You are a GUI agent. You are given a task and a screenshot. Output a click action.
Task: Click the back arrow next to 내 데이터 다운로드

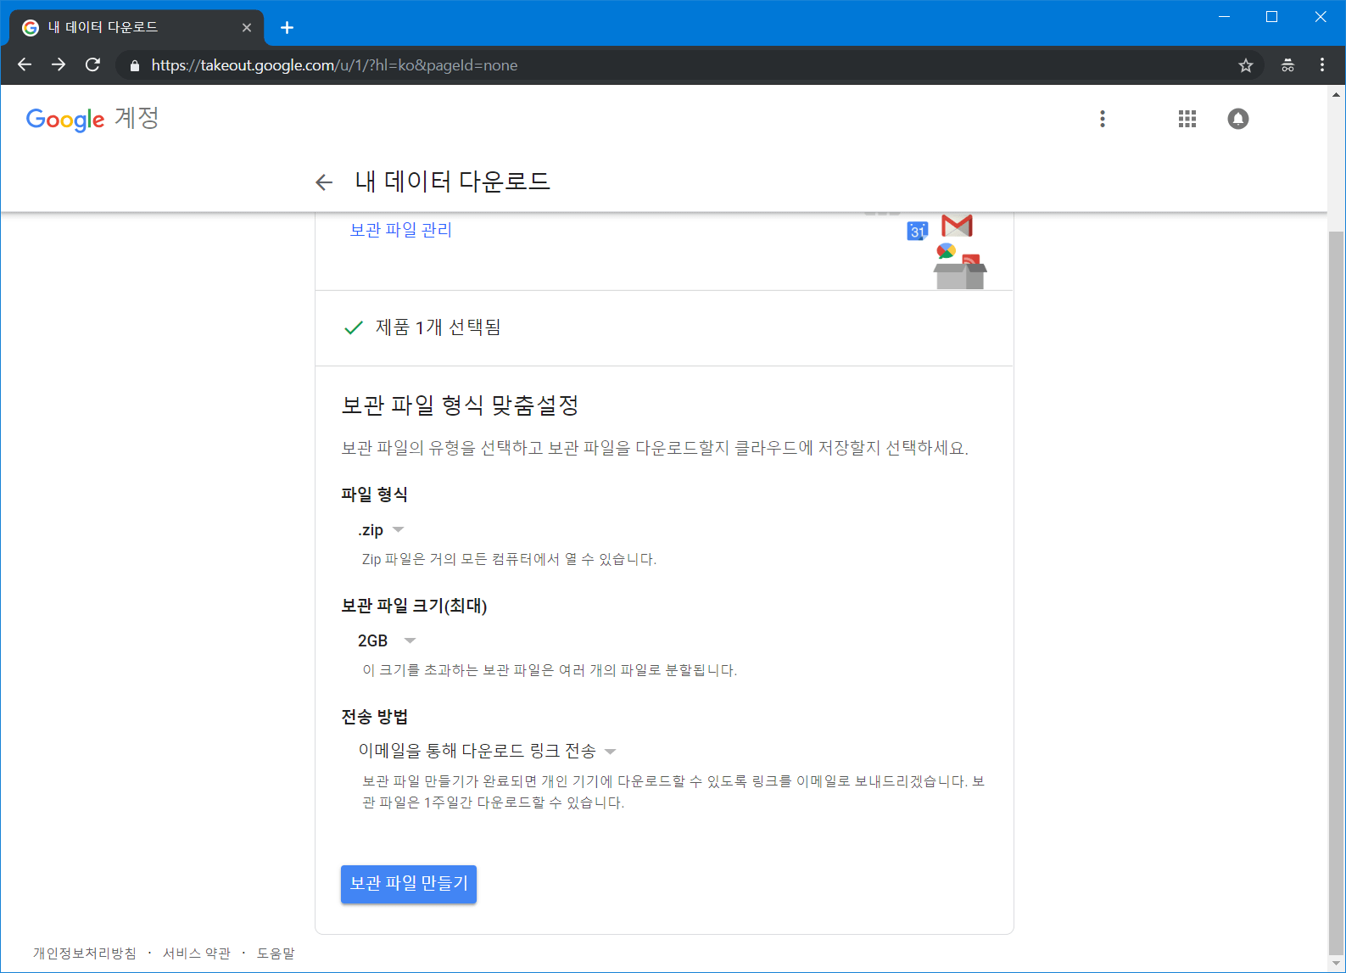pos(323,182)
